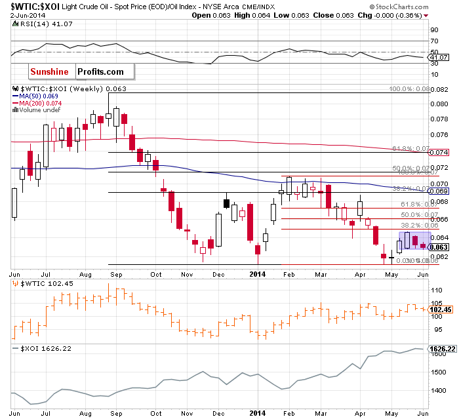Image resolution: width=459 pixels, height=419 pixels.
Task: Click the 70 level on the RSI axis
Action: [434, 41]
